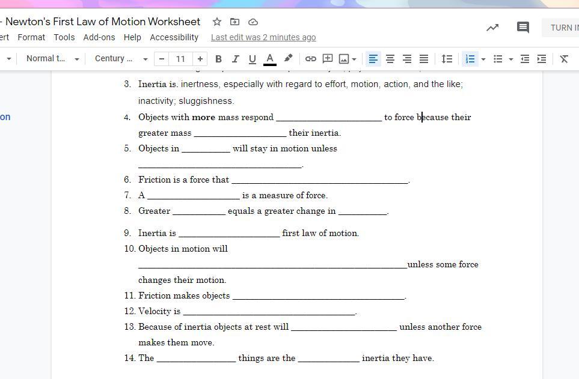579x379 pixels.
Task: Center align the text
Action: tap(390, 59)
